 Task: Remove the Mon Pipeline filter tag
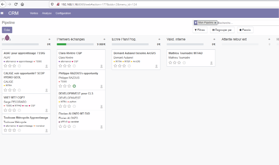215,23
